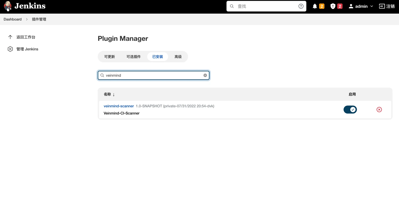Screen dimensions: 399x204
Task: Open veinmind-scanner plugin link
Action: point(119,106)
